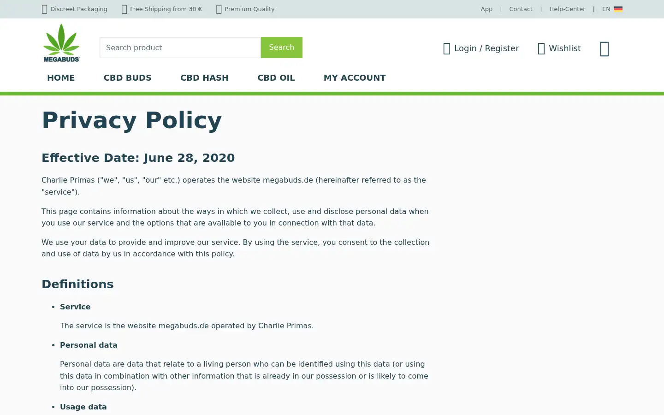Open the CBD OIL menu

tap(276, 78)
